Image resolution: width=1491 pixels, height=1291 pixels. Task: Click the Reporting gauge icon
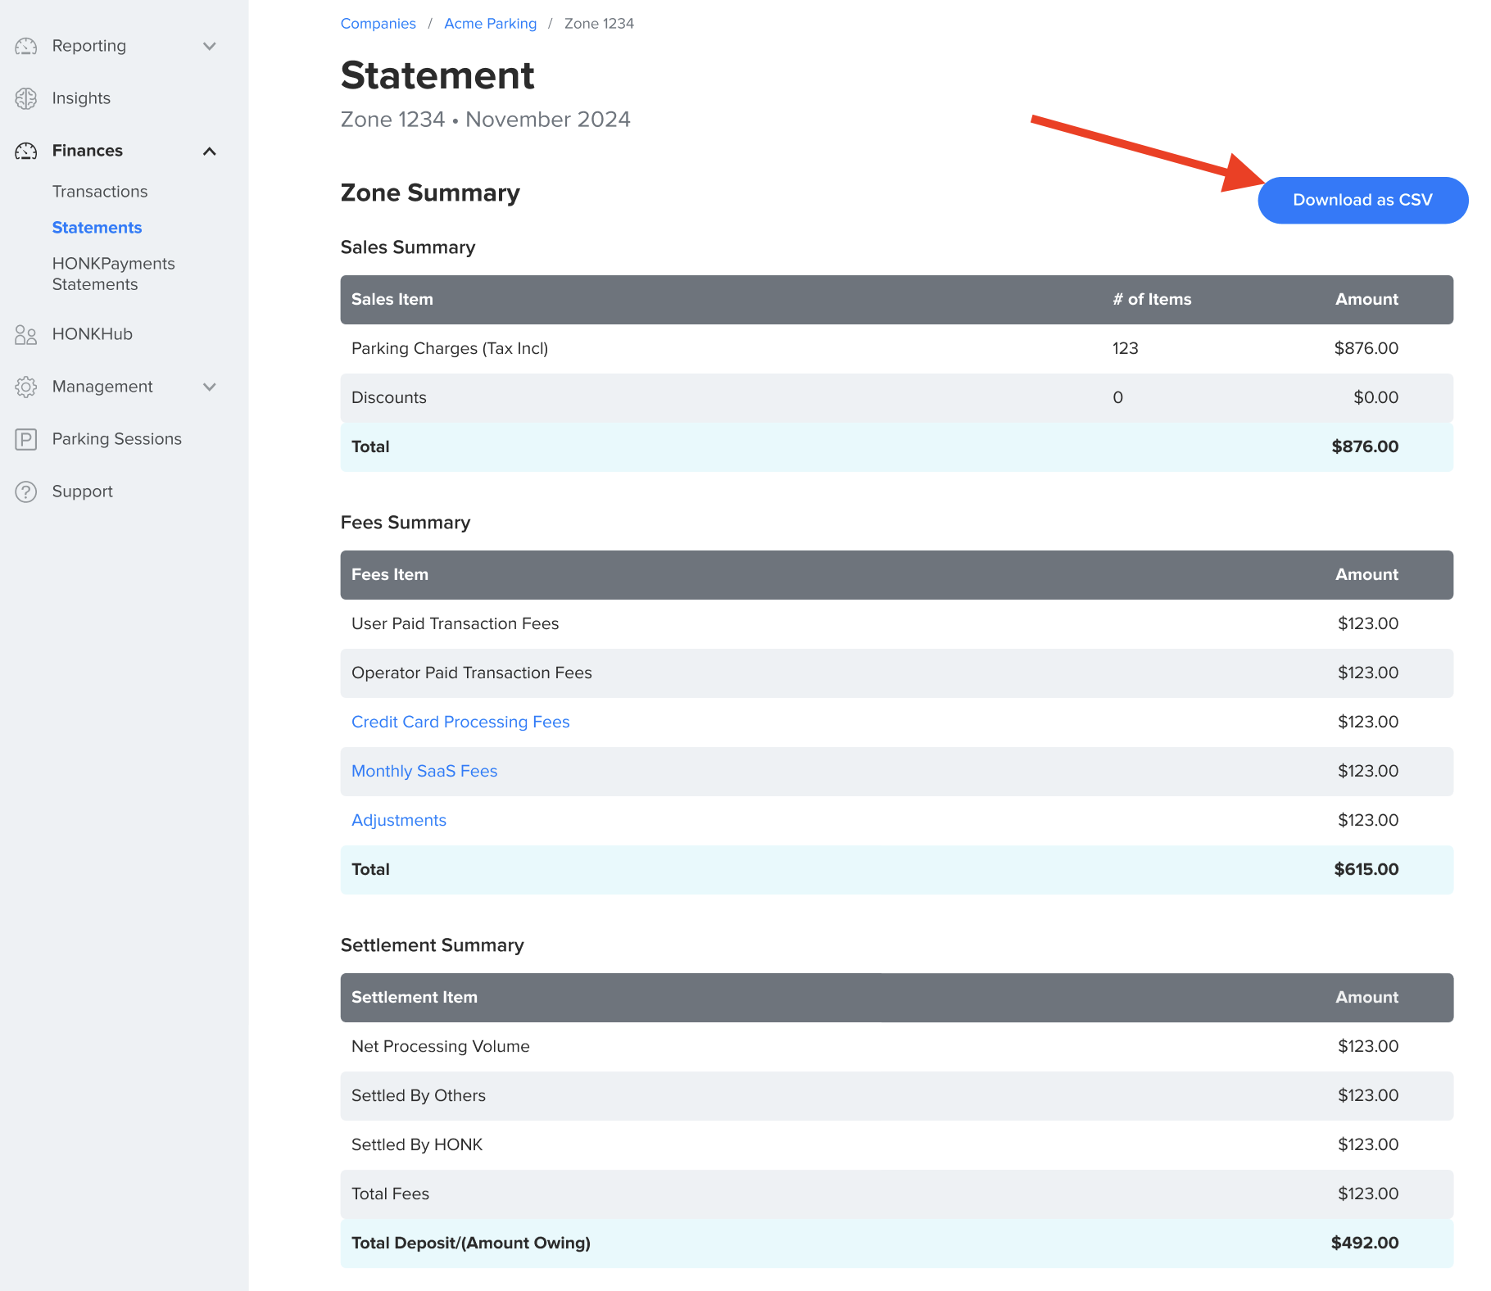26,46
